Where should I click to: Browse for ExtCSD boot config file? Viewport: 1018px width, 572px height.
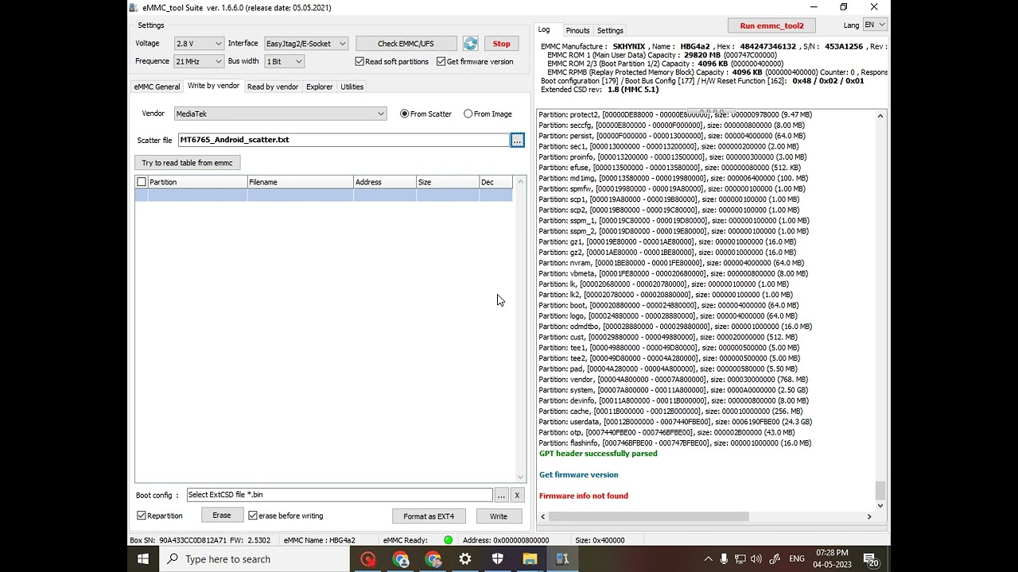coord(501,495)
